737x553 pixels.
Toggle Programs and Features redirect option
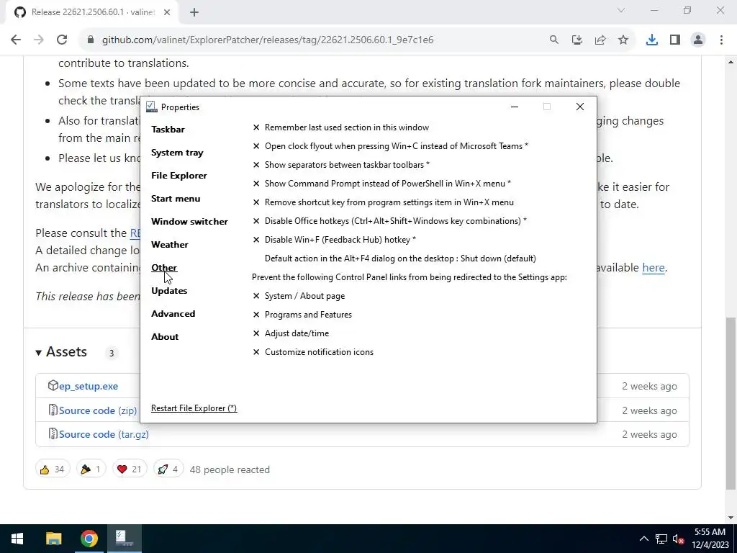(302, 315)
